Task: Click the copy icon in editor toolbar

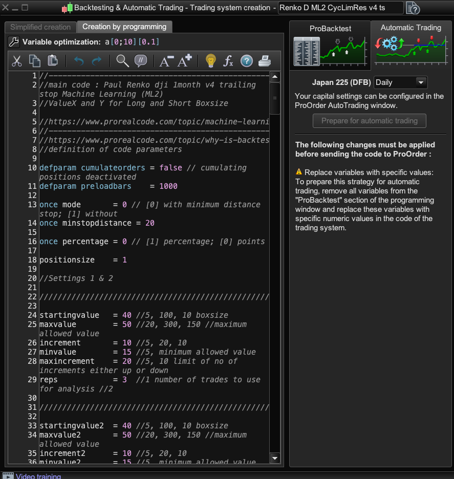Action: [35, 61]
